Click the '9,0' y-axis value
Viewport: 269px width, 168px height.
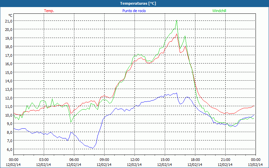coord(10,124)
